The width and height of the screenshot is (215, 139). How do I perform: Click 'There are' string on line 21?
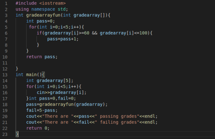pyautogui.click(x=56, y=122)
